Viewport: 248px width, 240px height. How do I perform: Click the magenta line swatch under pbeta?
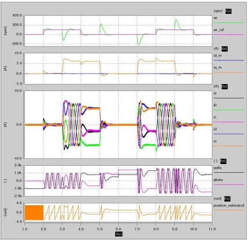point(228,184)
